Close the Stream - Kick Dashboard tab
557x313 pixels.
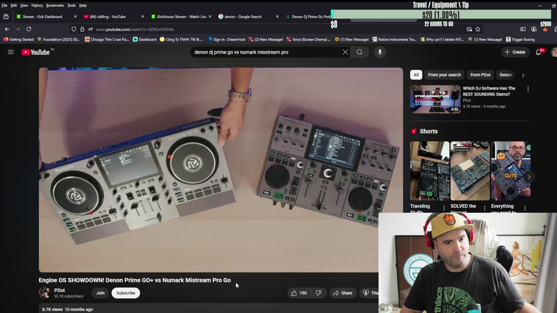pyautogui.click(x=75, y=17)
